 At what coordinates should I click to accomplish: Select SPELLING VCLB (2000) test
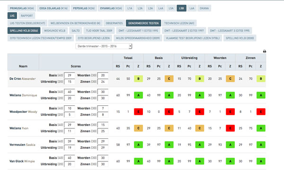[x=240, y=38]
